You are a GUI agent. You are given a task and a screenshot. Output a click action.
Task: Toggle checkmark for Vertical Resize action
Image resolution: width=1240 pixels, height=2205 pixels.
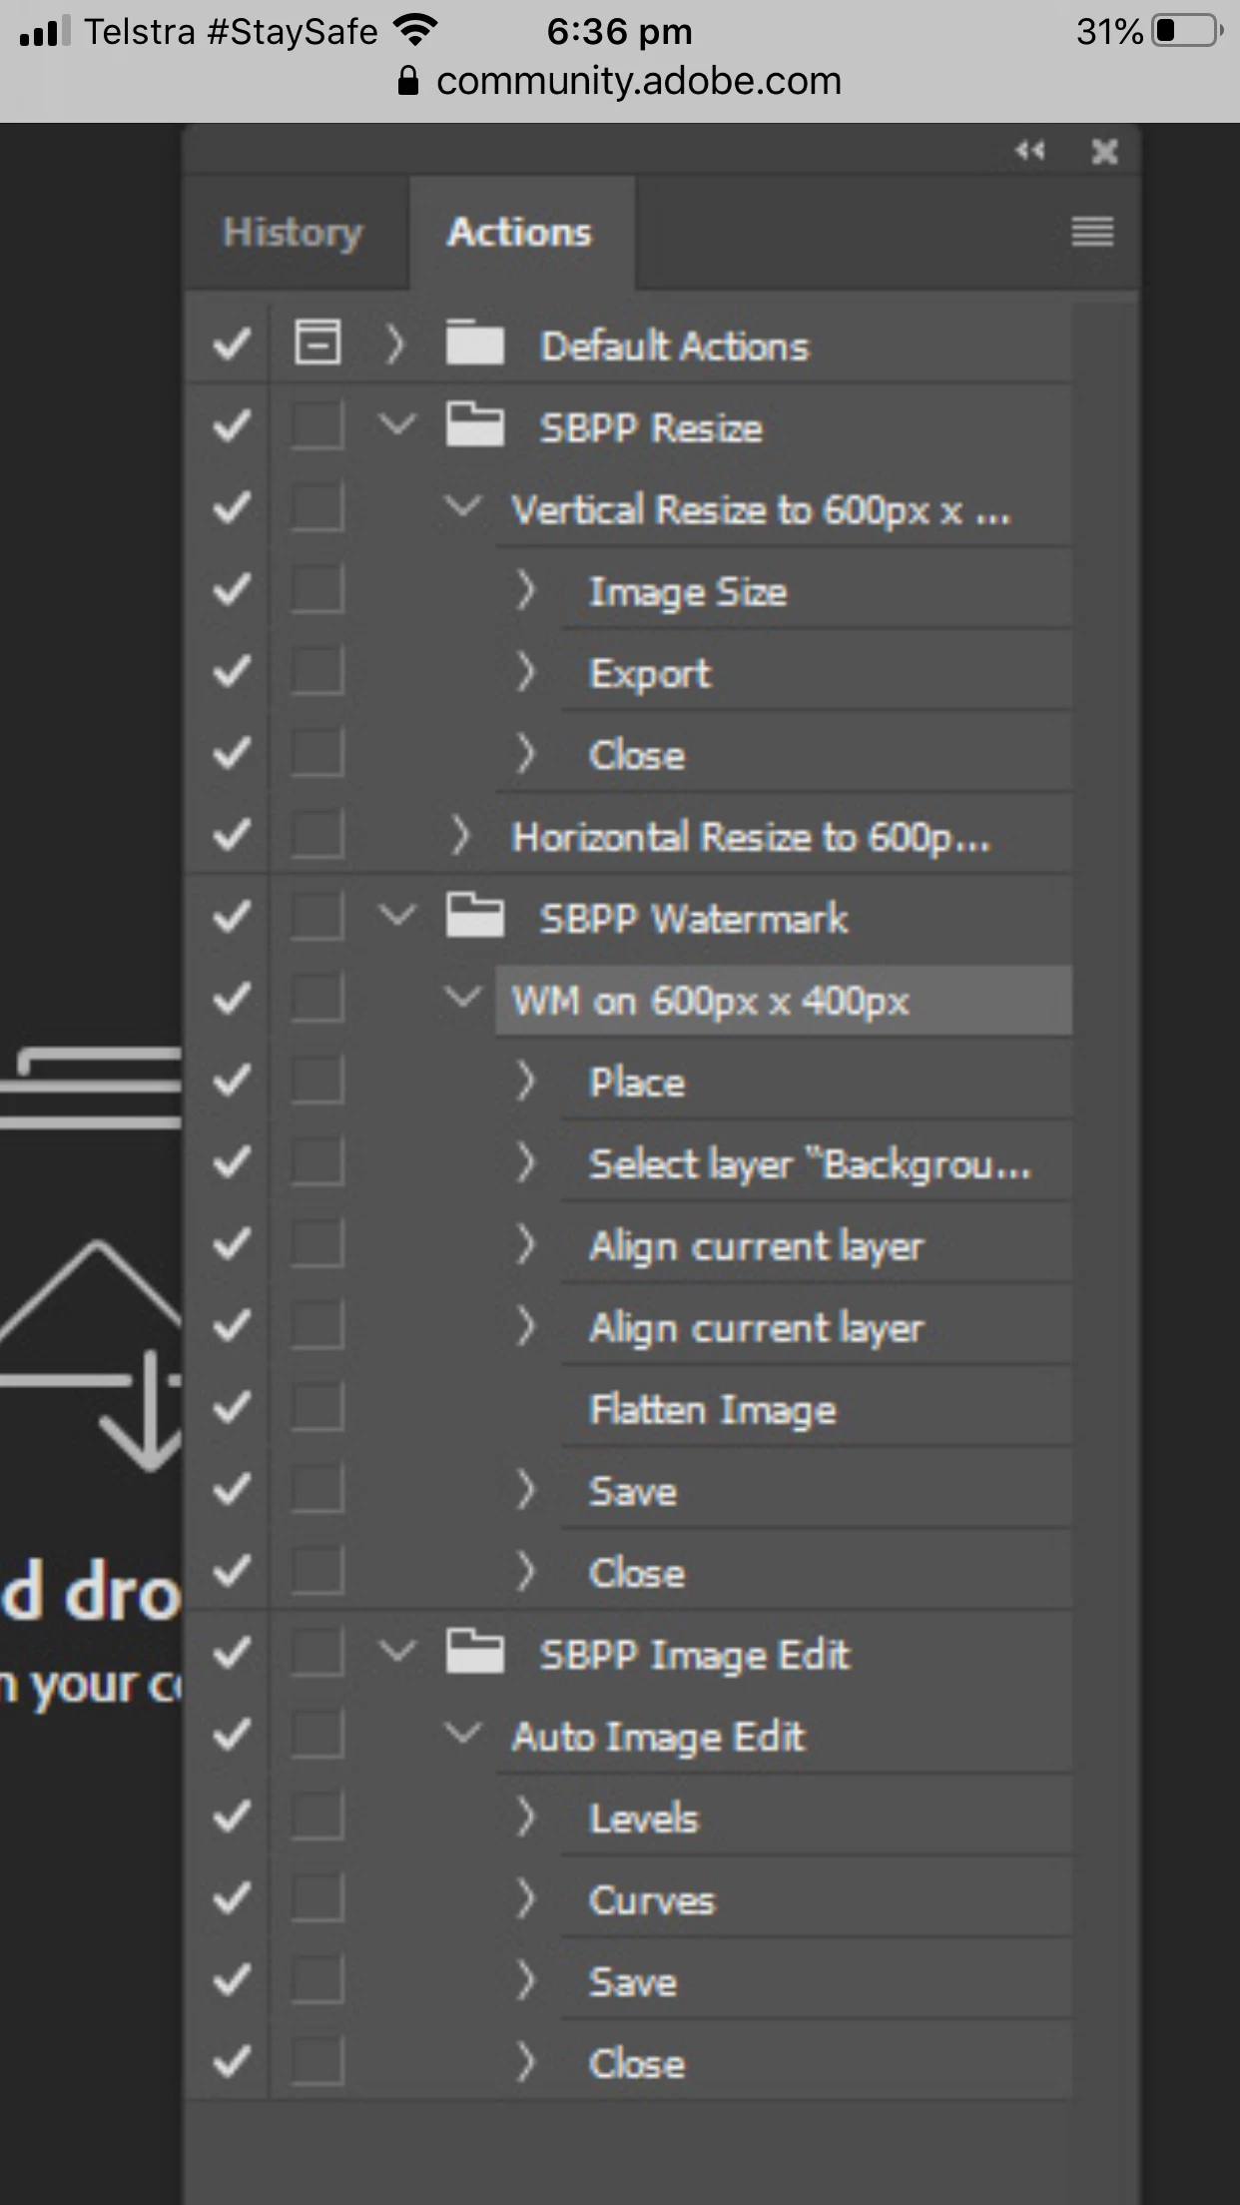[232, 508]
